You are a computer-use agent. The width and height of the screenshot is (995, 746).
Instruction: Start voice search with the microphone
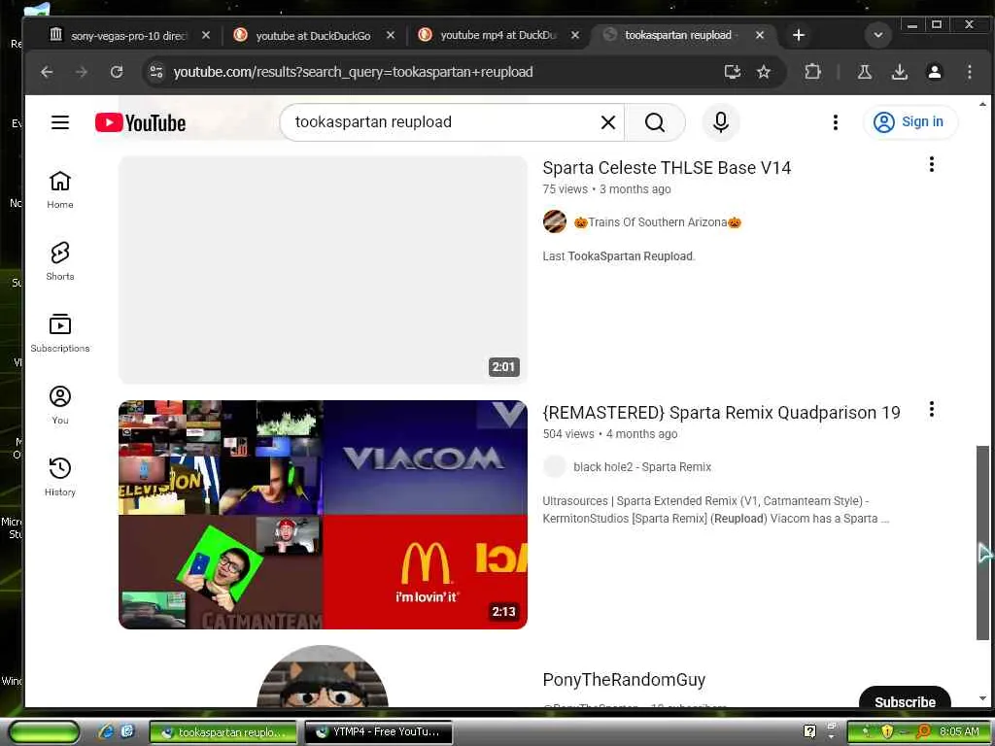(x=721, y=121)
